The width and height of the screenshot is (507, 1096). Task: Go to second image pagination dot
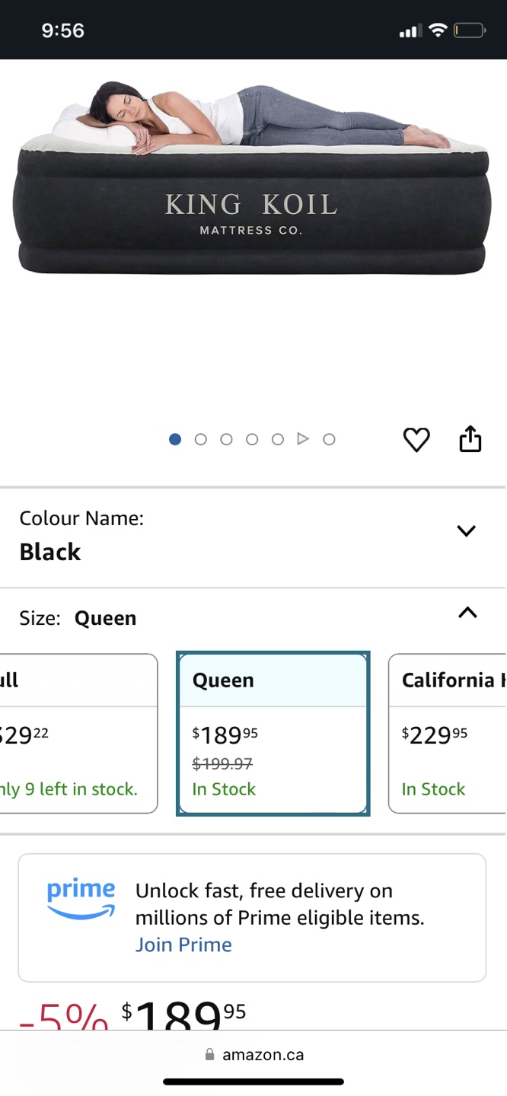point(201,439)
